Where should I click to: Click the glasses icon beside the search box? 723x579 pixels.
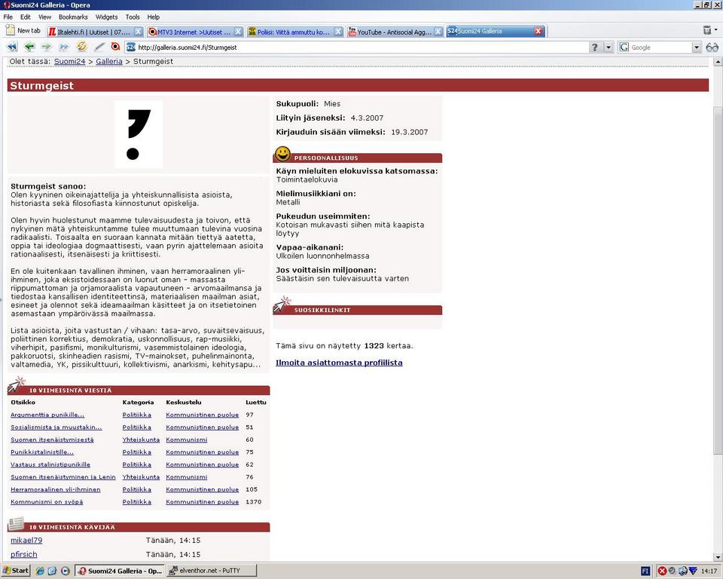[712, 47]
